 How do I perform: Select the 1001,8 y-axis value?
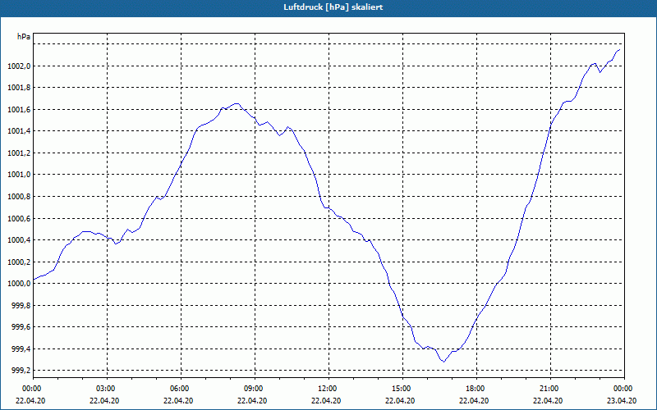coord(19,88)
